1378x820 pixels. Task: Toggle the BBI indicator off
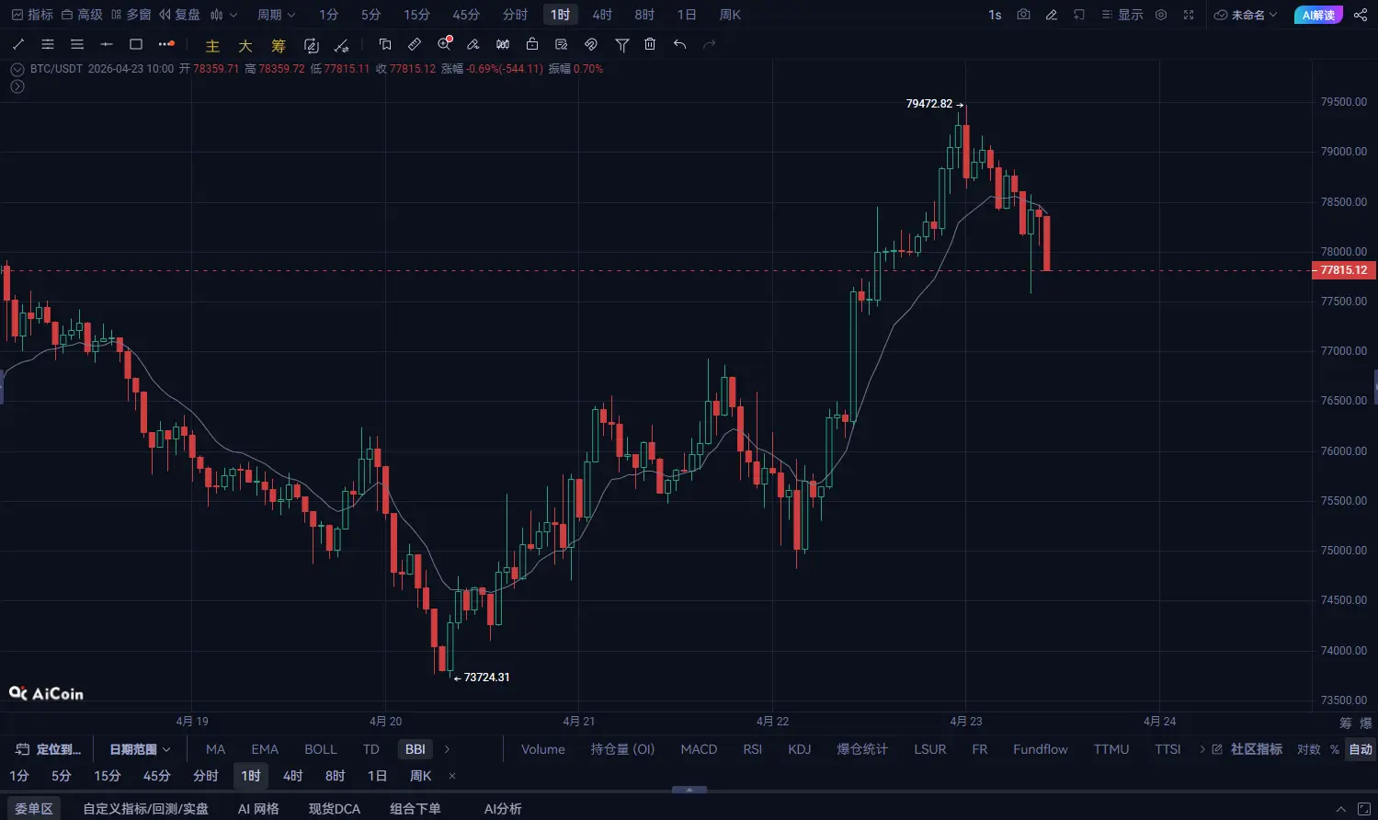[x=416, y=749]
